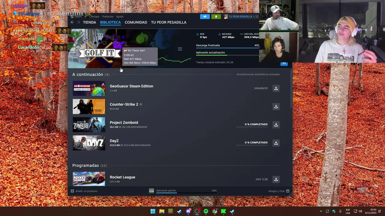Viewport: 385px width, 216px height.
Task: Open File Explorer from the taskbar
Action: (x=162, y=211)
